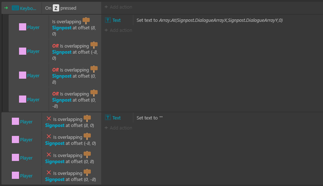
Task: Click the Text object icon for the empty-string action
Action: pyautogui.click(x=108, y=118)
